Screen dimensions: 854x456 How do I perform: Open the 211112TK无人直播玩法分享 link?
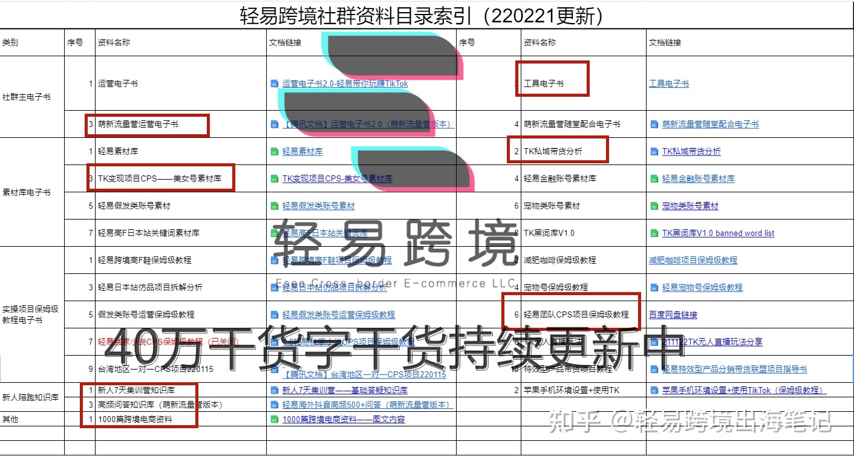click(714, 342)
